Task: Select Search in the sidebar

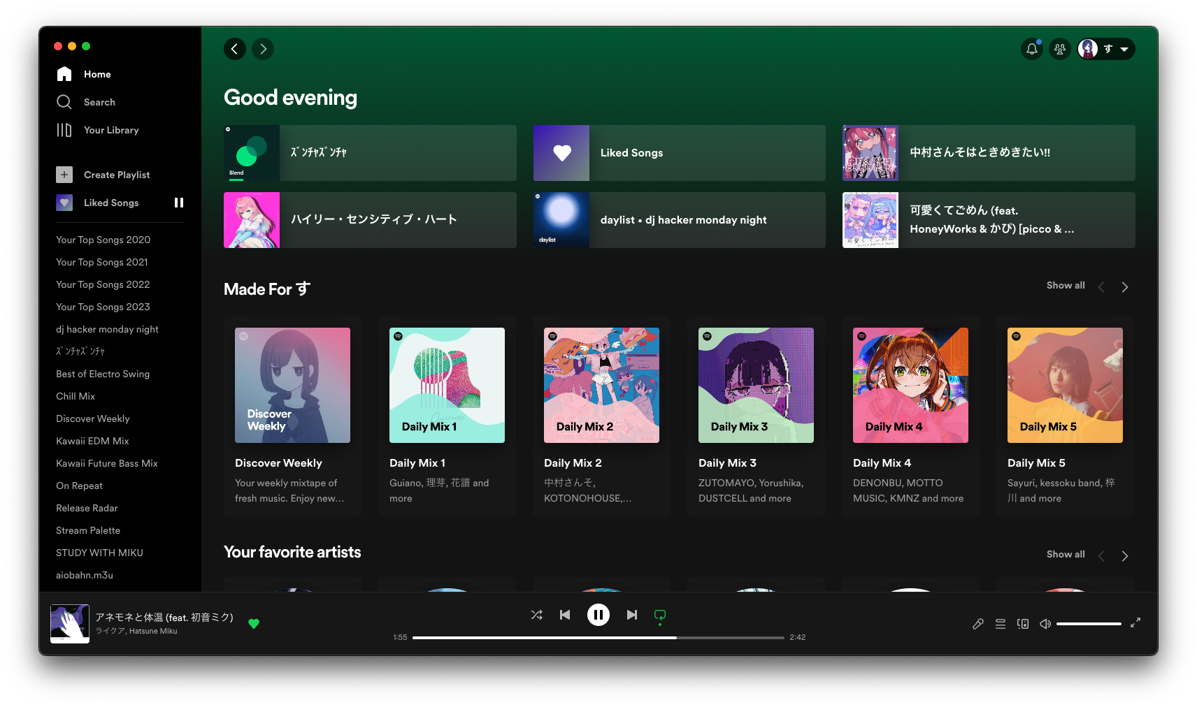Action: coord(99,102)
